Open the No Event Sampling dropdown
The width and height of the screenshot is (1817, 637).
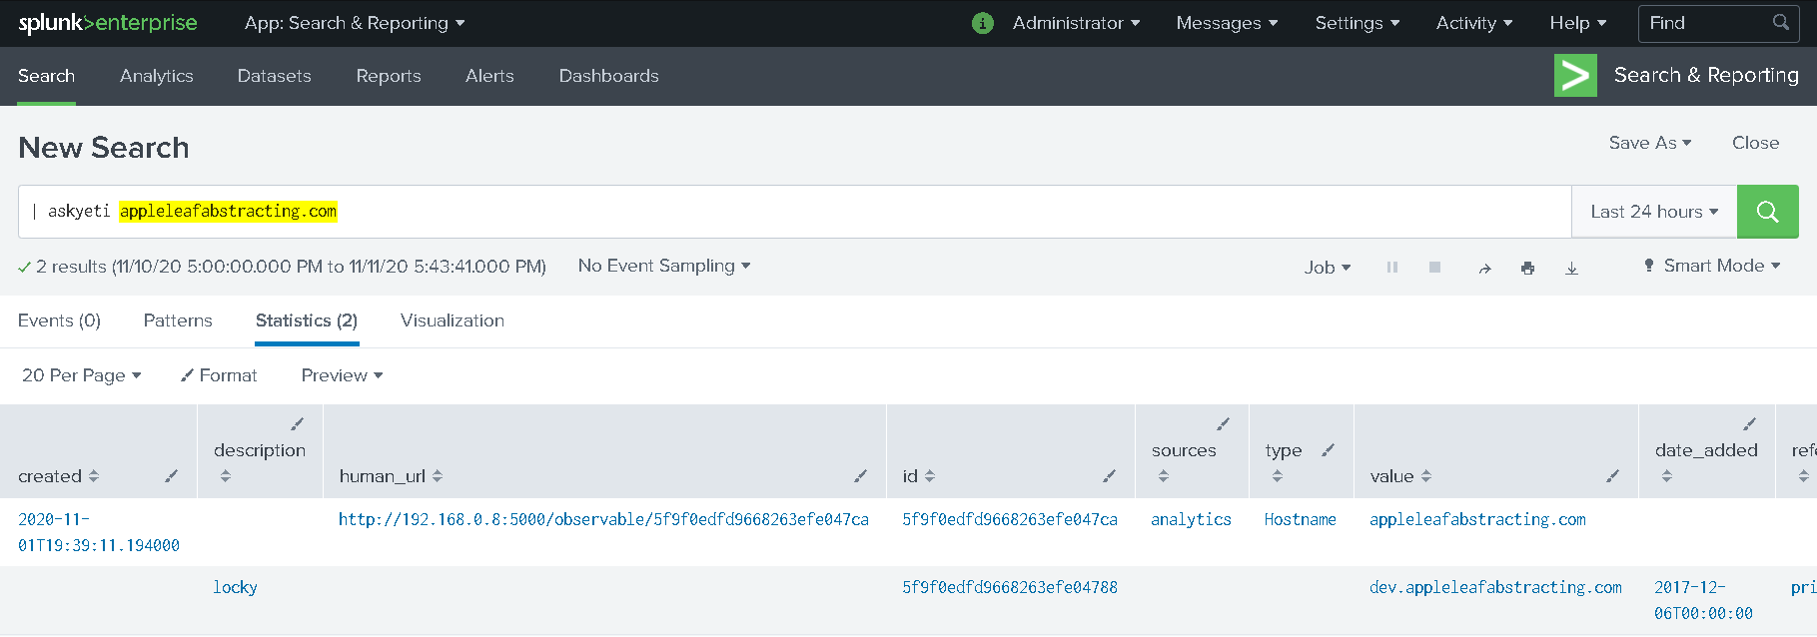(x=664, y=266)
